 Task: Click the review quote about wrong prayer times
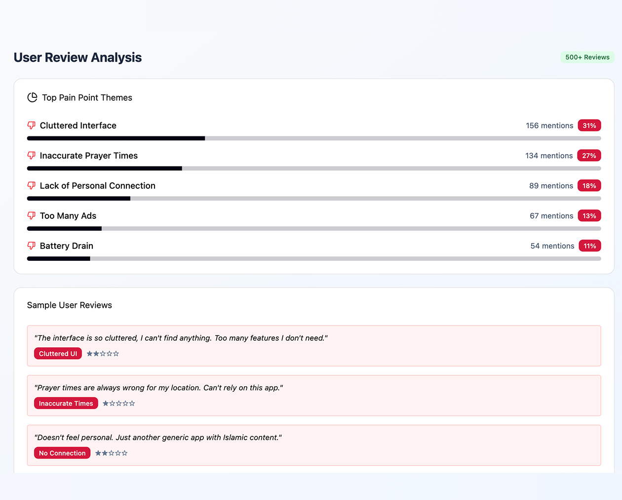(158, 388)
